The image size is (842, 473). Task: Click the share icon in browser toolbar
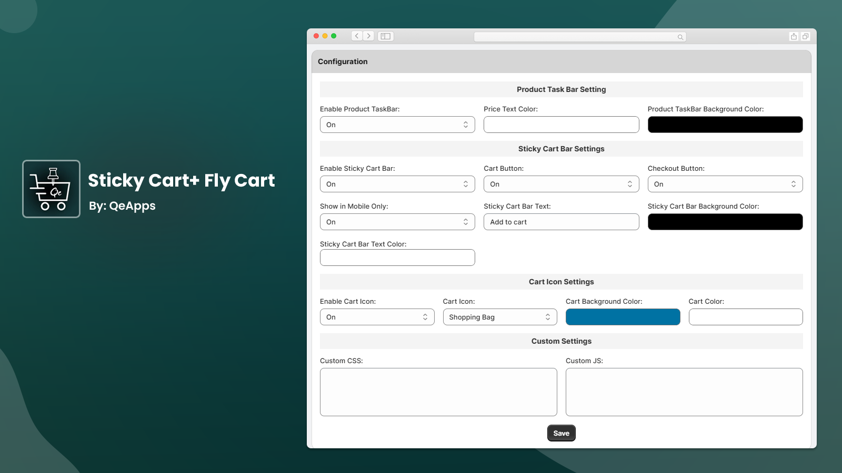[794, 36]
